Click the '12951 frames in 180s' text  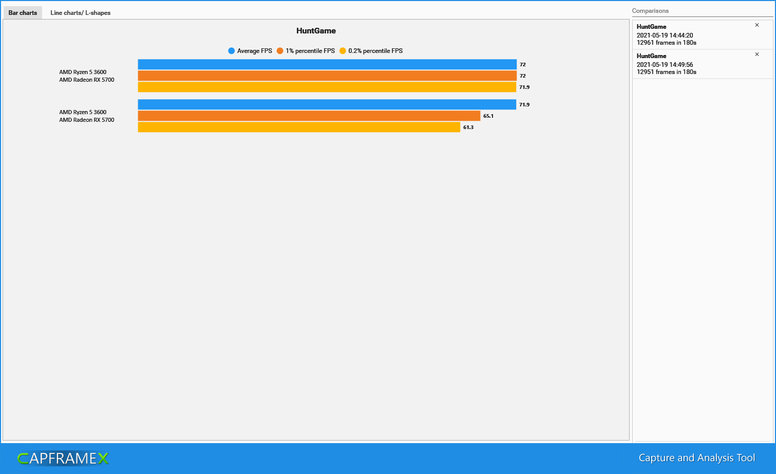click(667, 72)
